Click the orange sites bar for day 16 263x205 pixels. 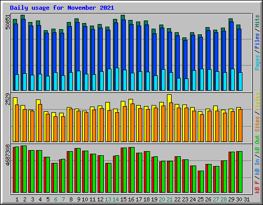[133, 122]
